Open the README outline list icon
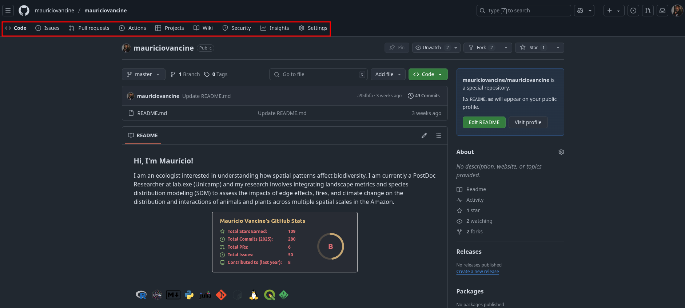This screenshot has height=308, width=685. pyautogui.click(x=438, y=135)
